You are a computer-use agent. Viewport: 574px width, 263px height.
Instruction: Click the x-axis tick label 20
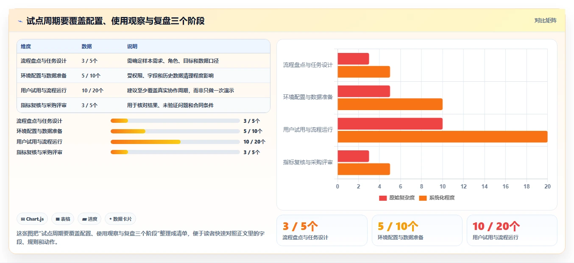tap(547, 186)
